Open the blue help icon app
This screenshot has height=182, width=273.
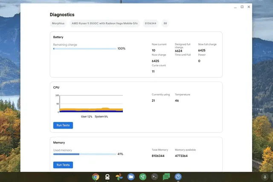point(178,177)
